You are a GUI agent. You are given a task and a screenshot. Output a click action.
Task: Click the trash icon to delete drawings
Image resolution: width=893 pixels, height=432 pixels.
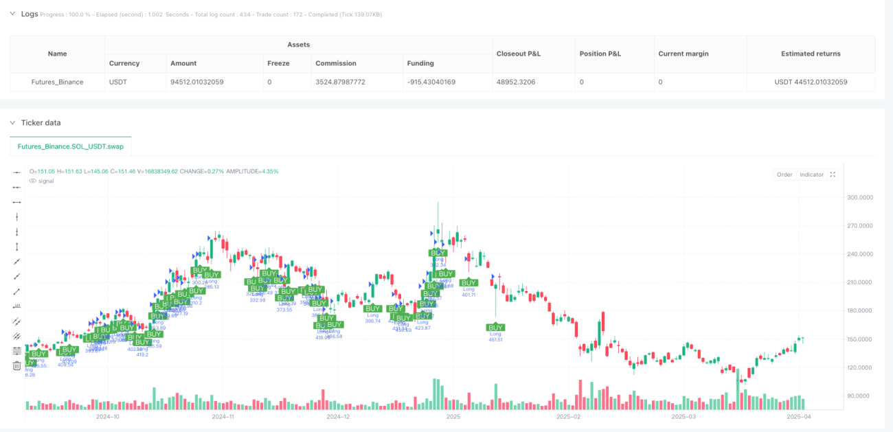pos(17,365)
